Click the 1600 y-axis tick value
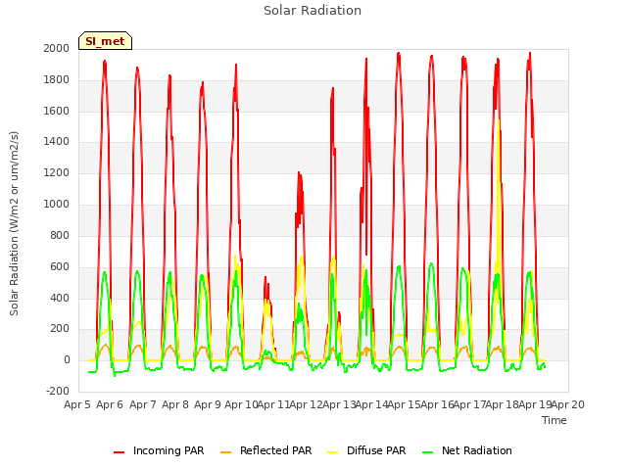The width and height of the screenshot is (627, 470). click(x=57, y=111)
